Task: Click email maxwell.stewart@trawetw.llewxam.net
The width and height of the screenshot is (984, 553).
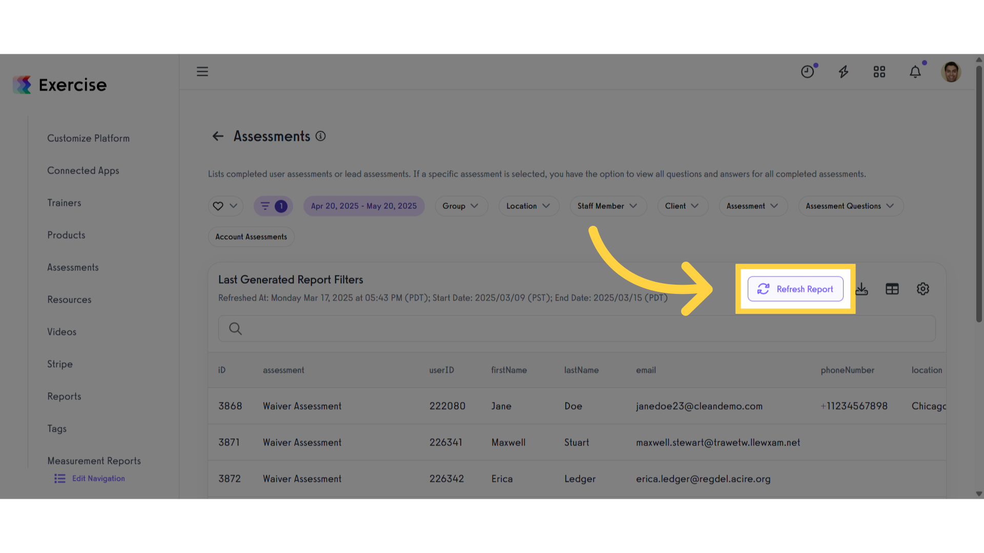Action: coord(718,442)
